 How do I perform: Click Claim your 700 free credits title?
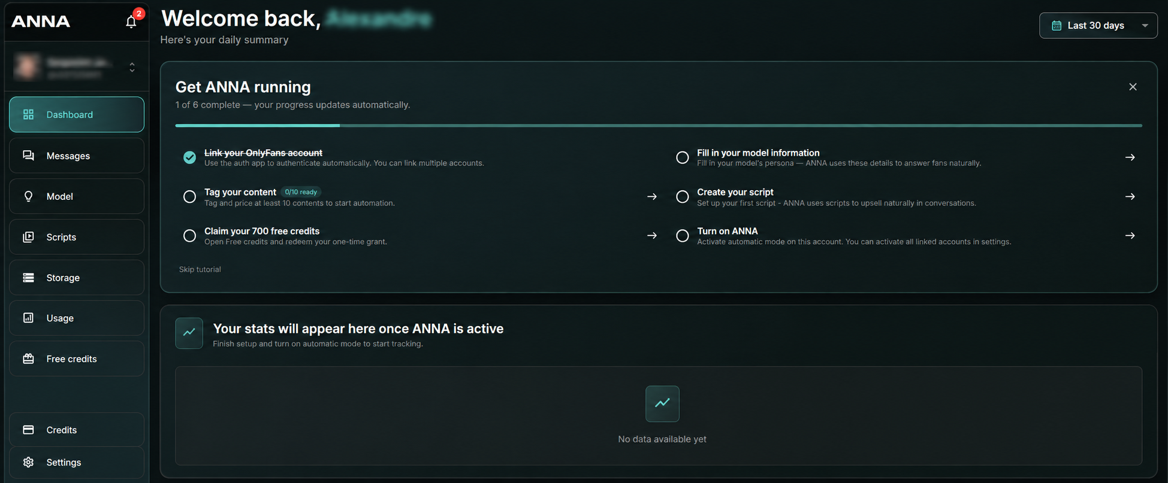pos(262,231)
